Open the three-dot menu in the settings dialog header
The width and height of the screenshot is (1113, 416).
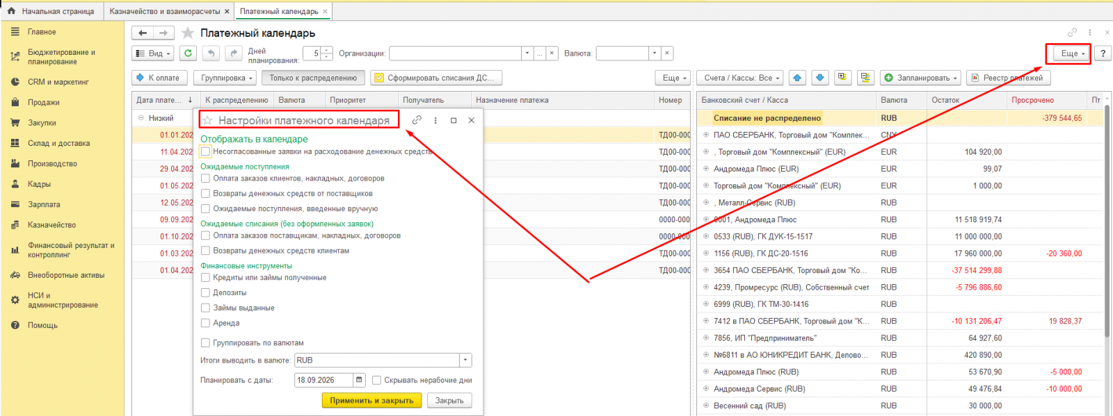coord(435,120)
